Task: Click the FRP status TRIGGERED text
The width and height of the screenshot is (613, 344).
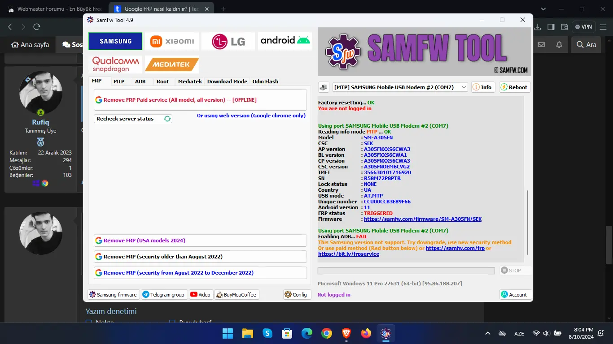Action: pyautogui.click(x=378, y=213)
